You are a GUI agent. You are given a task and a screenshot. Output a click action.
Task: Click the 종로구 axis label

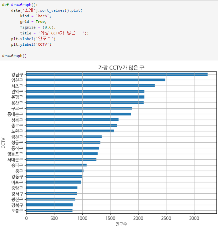(17, 125)
